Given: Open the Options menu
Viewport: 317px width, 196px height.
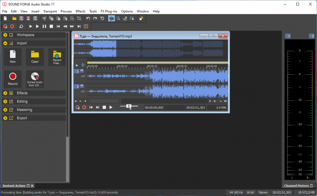Looking at the screenshot, I should (127, 11).
